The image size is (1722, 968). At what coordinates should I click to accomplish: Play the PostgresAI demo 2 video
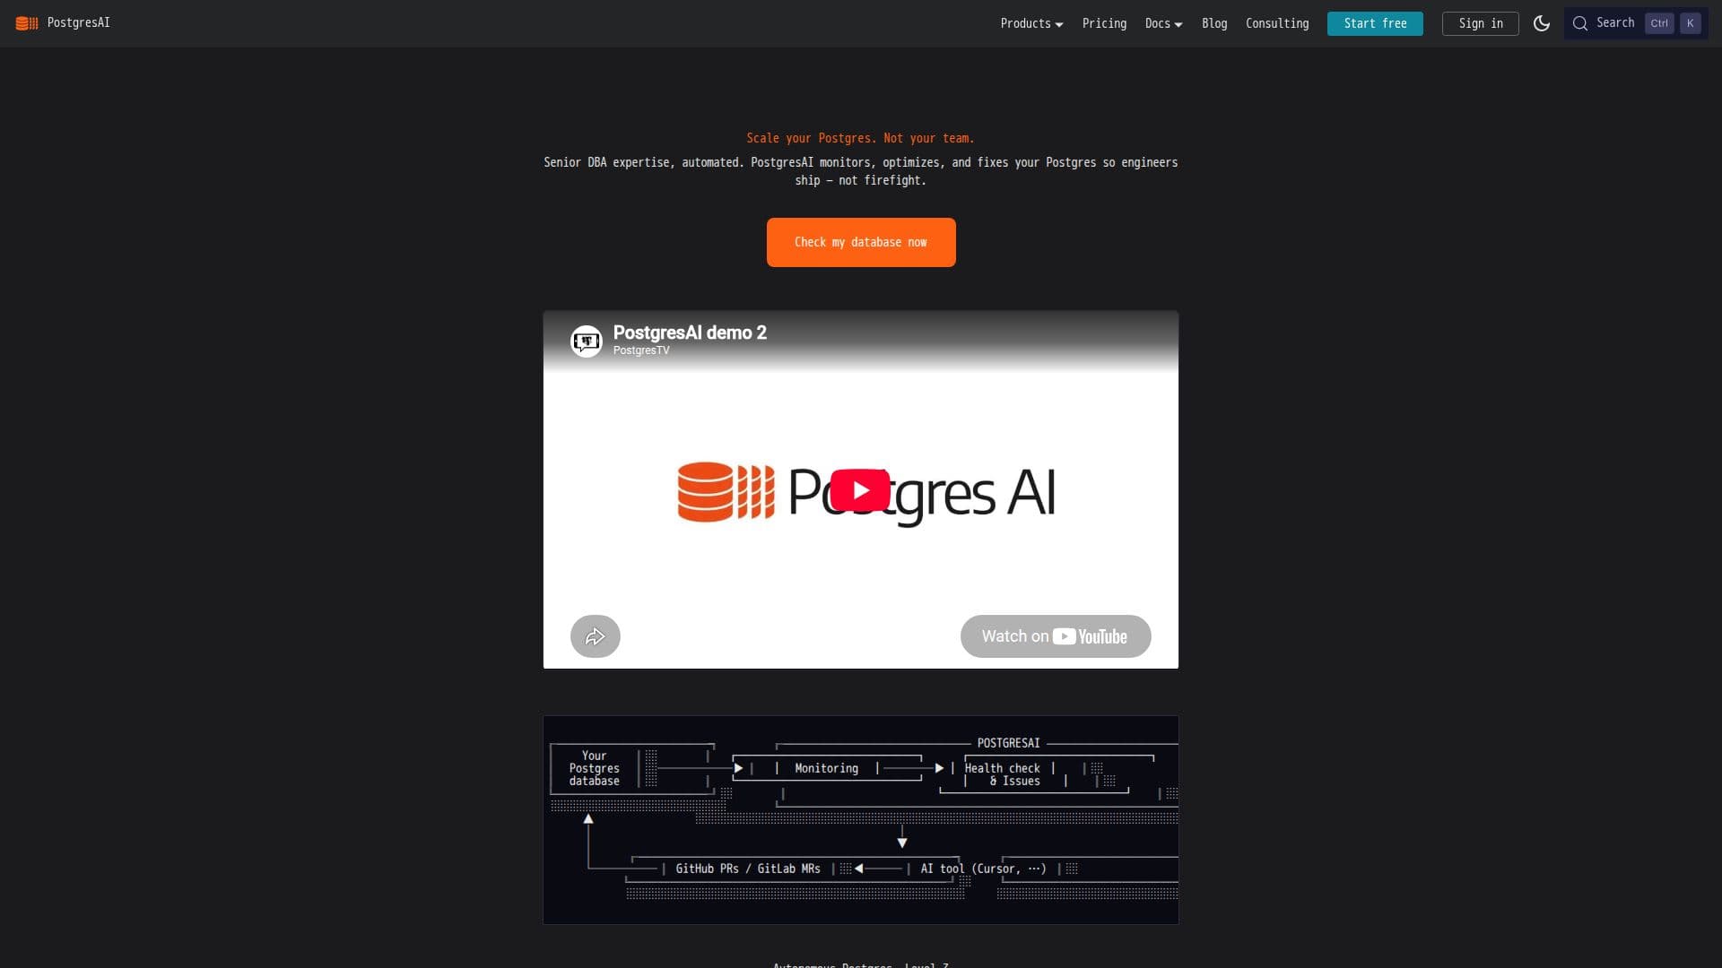click(860, 490)
